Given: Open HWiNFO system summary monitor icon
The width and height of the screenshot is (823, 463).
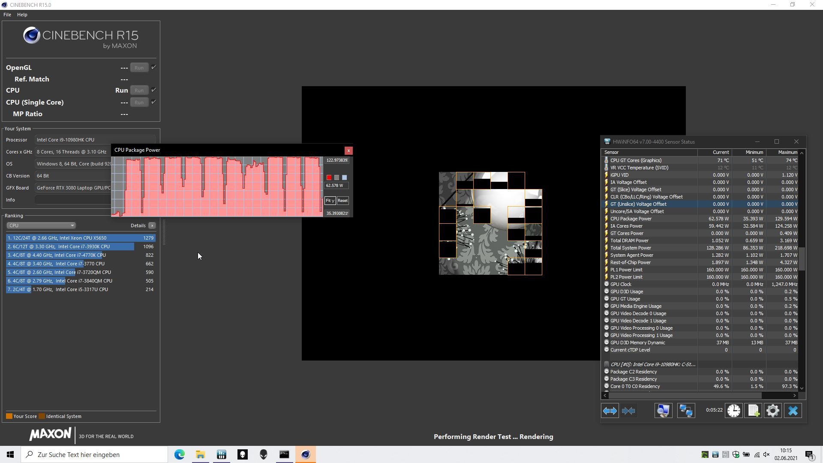Looking at the screenshot, I should (663, 411).
